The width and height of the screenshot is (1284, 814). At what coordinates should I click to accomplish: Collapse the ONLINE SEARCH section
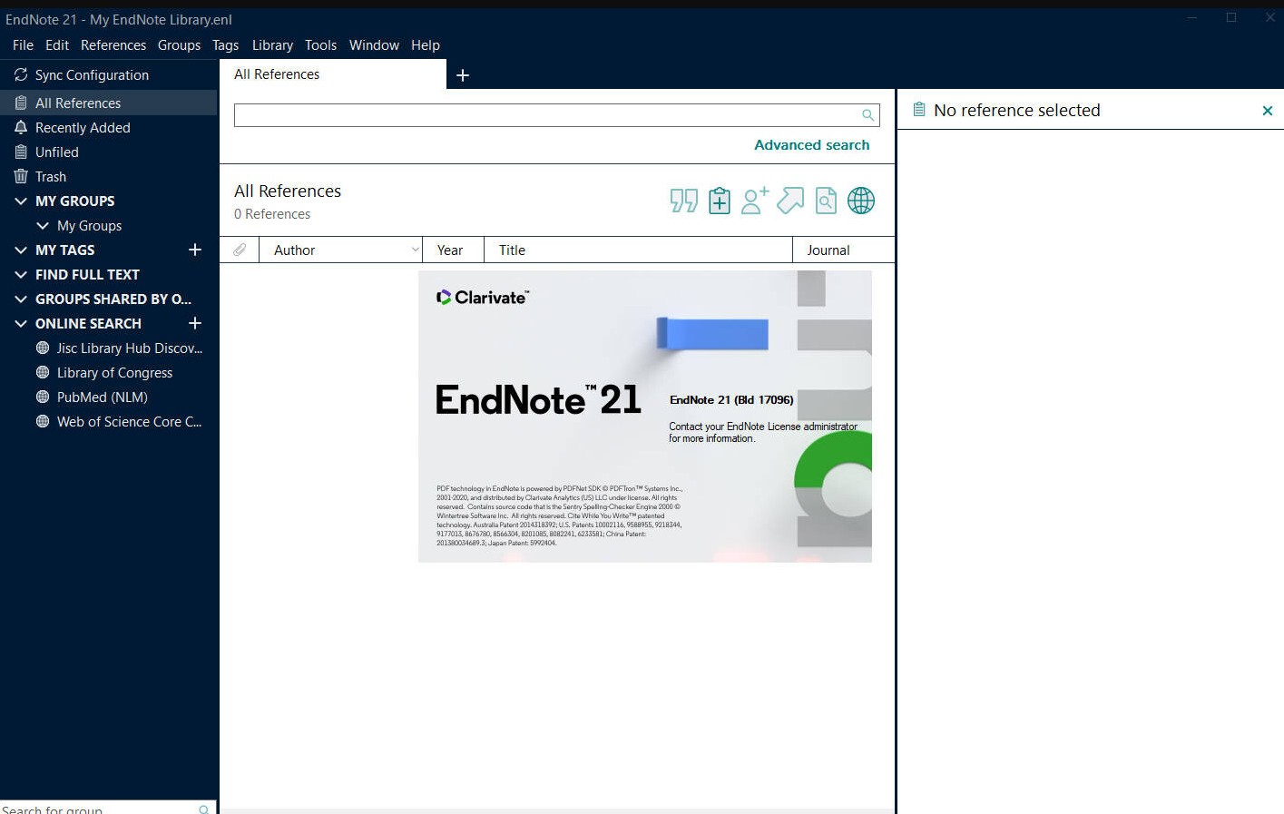pos(20,323)
